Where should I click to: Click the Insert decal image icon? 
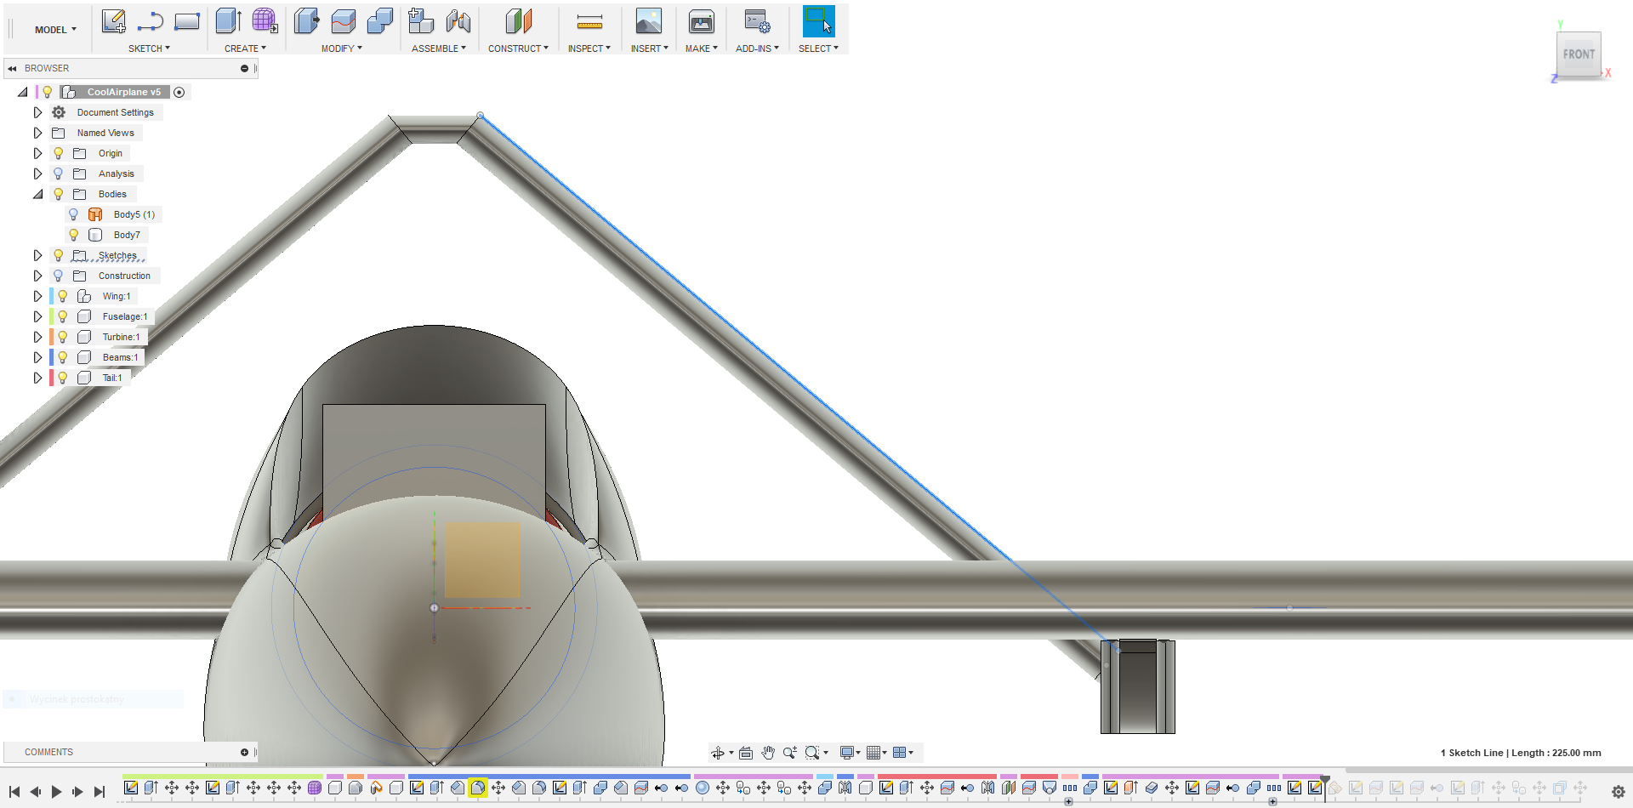[649, 21]
